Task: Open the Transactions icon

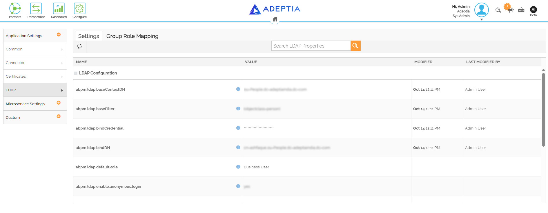Action: [x=36, y=9]
